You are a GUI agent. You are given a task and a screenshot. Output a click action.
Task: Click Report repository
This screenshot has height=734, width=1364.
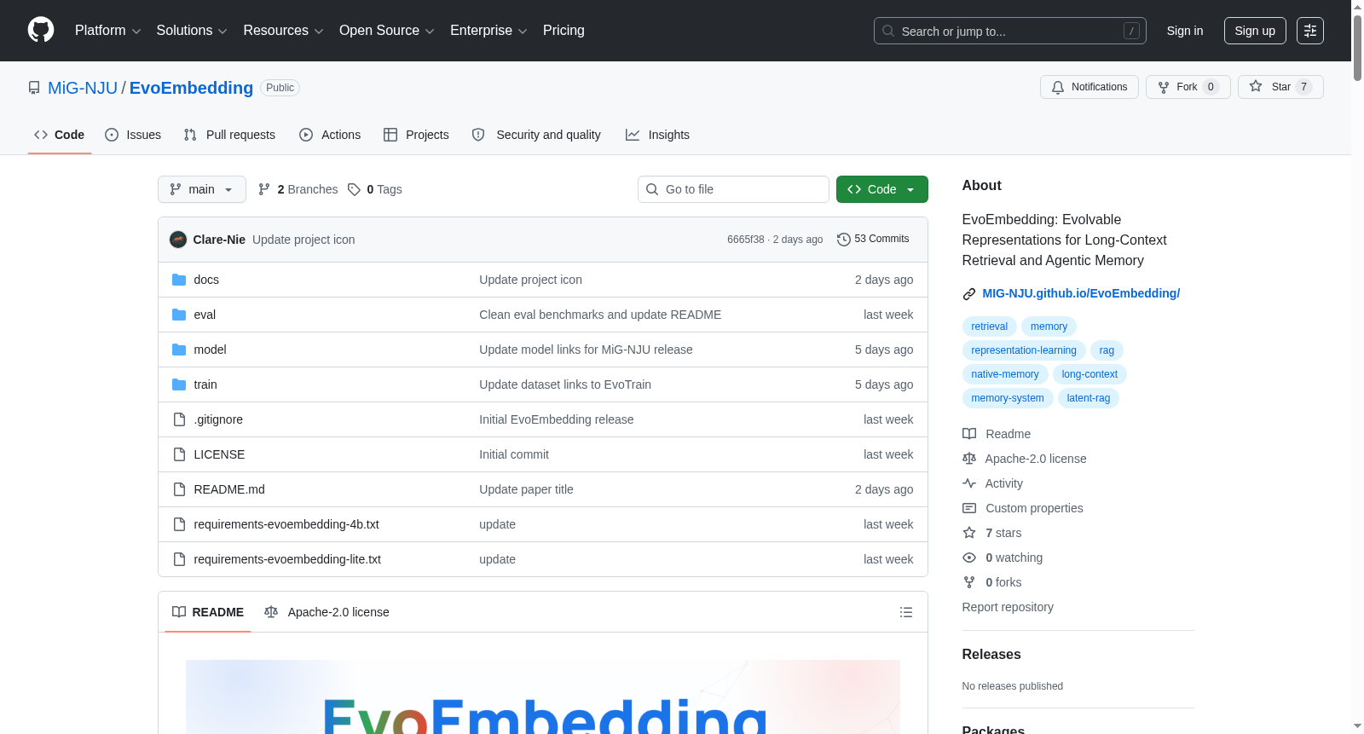tap(1008, 607)
